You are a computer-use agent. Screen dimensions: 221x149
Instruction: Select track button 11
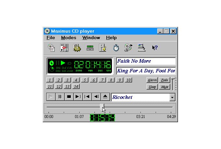click(50, 86)
